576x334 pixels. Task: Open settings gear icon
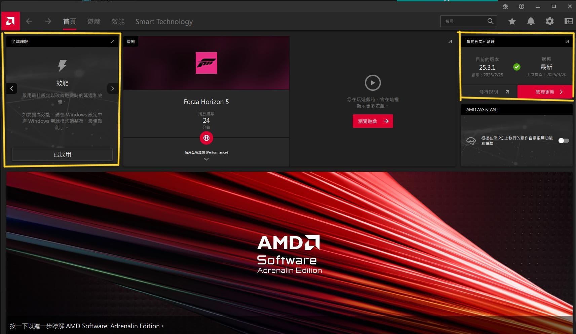tap(550, 21)
